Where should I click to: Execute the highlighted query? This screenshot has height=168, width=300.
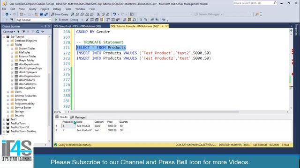point(61,20)
